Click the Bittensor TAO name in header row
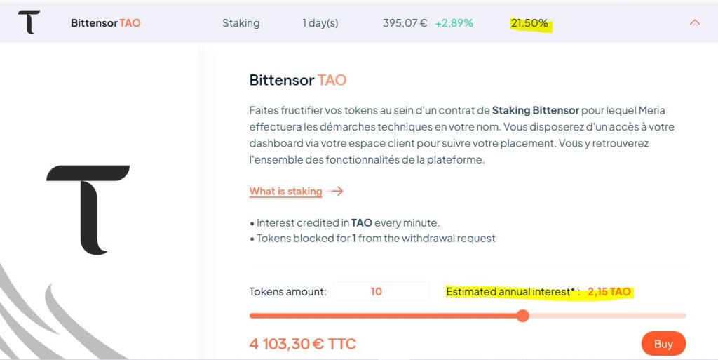The height and width of the screenshot is (360, 718). 106,23
